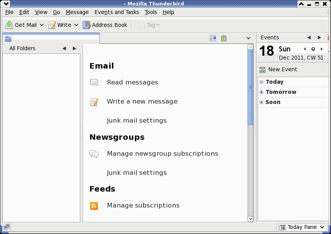Open the window menu chevron in titlebar
Screen dimensions: 331x234
coord(6,4)
